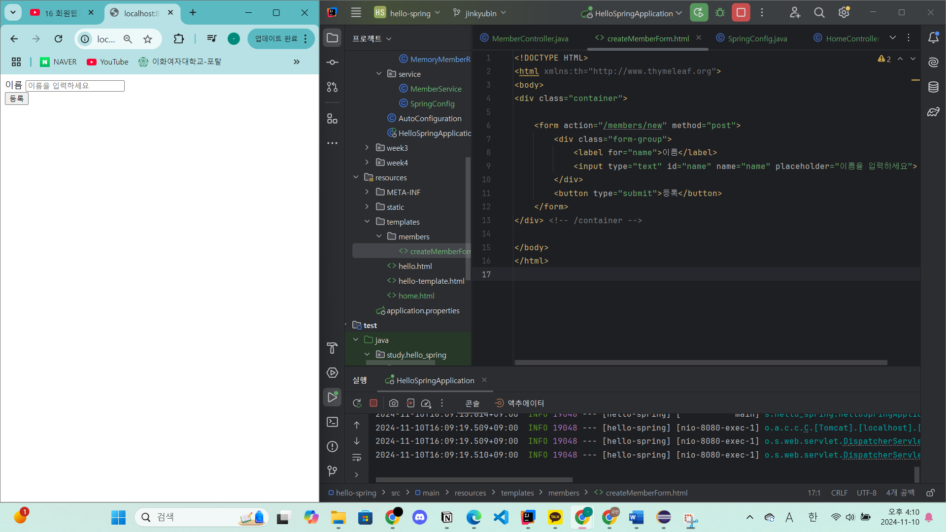Viewport: 946px width, 532px height.
Task: Expand the week3 package folder
Action: click(367, 148)
